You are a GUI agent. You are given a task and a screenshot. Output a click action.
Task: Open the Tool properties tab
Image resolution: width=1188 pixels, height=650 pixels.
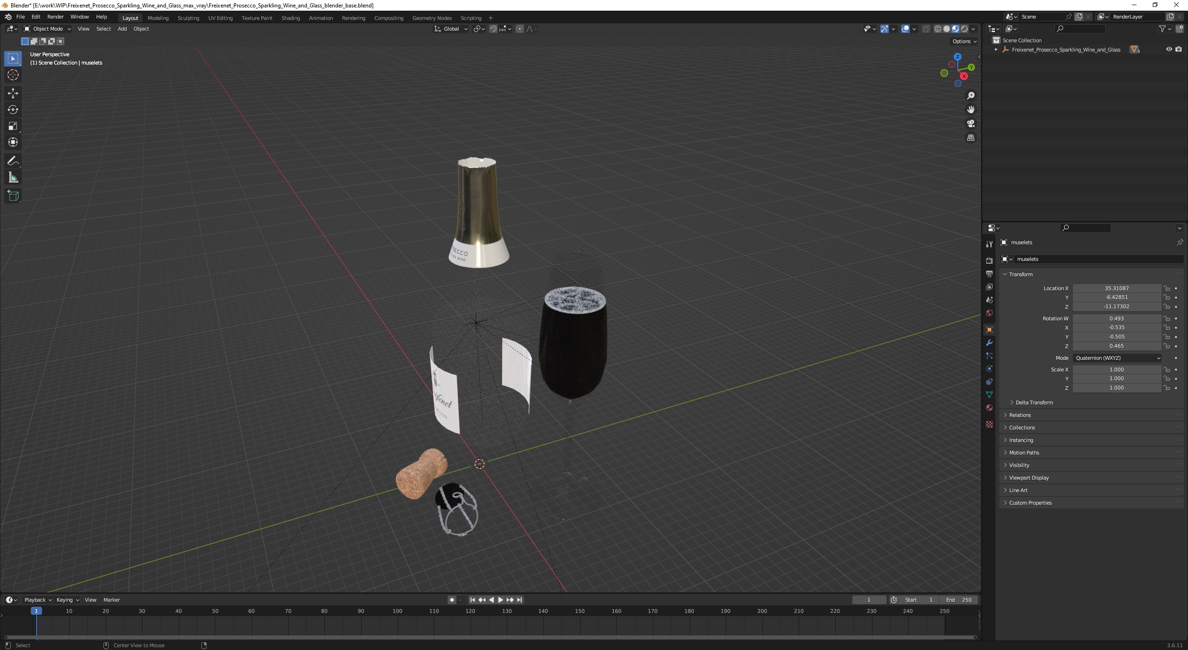(989, 244)
